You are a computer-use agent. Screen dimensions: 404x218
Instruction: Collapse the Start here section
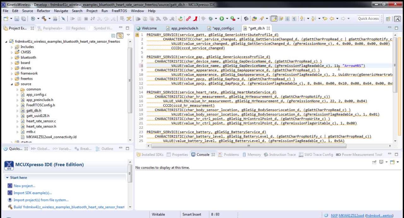[x=7, y=178]
